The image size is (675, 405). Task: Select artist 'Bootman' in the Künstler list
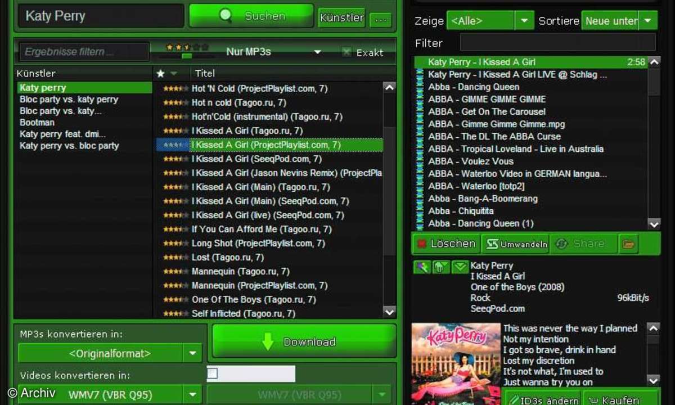pyautogui.click(x=37, y=123)
